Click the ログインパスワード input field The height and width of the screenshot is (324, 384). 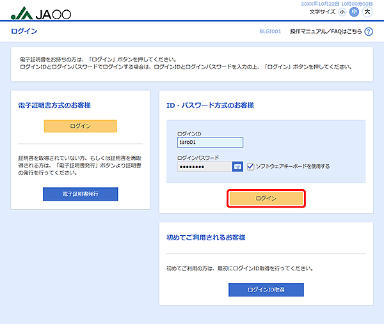point(205,167)
